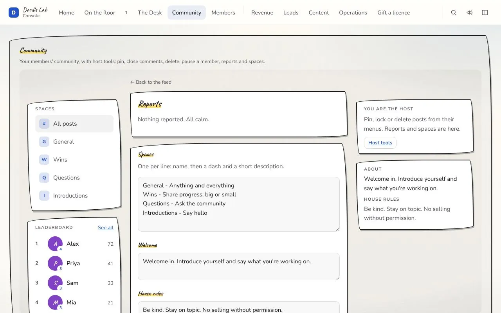Open the Leads section
This screenshot has width=501, height=313.
291,13
